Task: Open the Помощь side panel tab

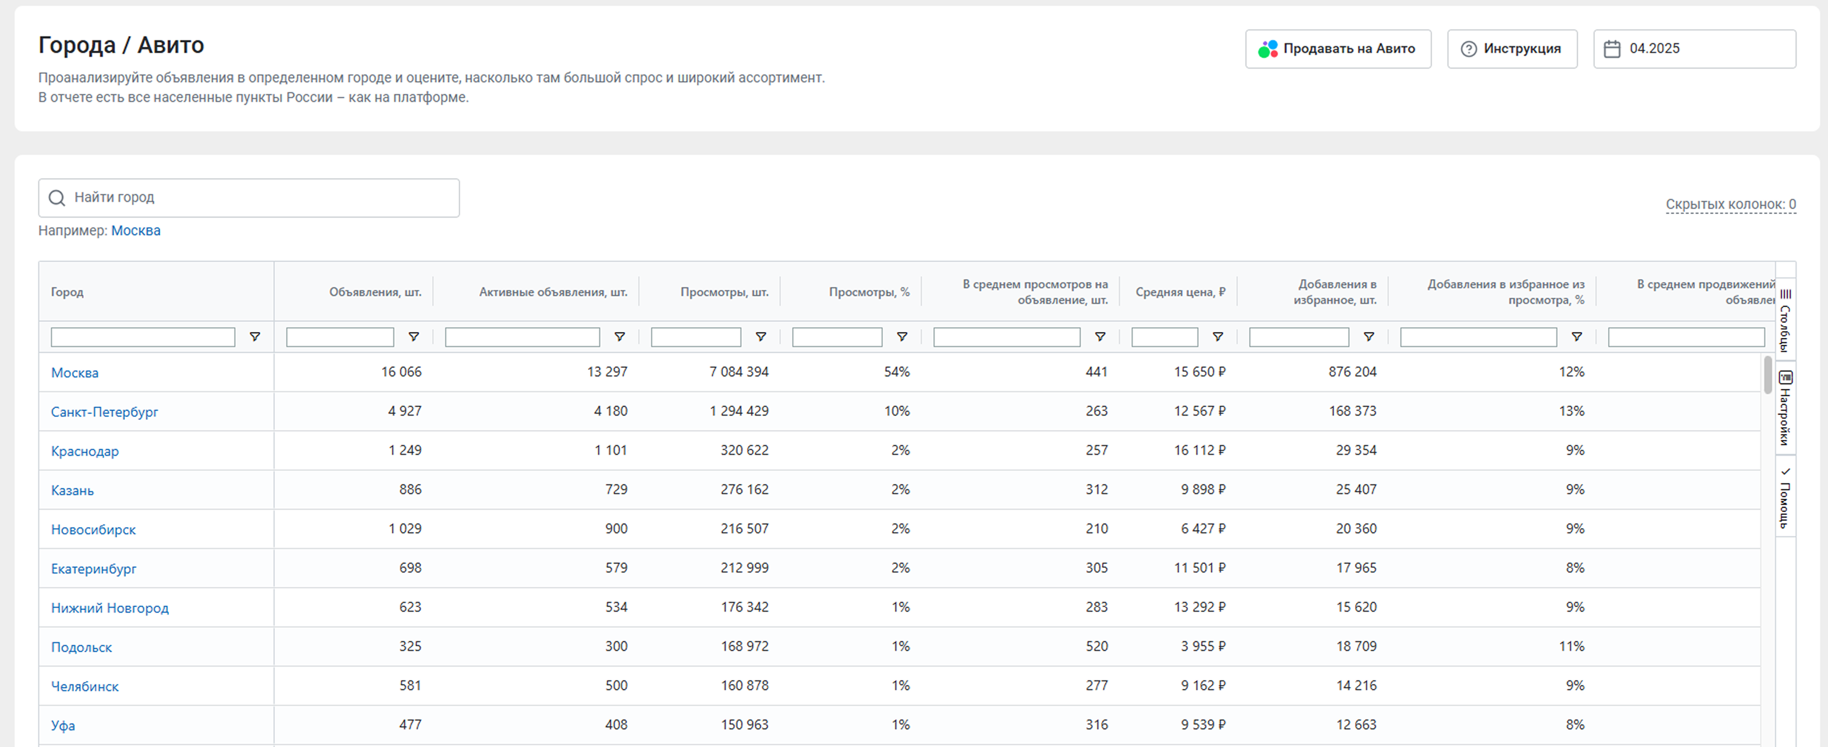Action: coord(1785,497)
